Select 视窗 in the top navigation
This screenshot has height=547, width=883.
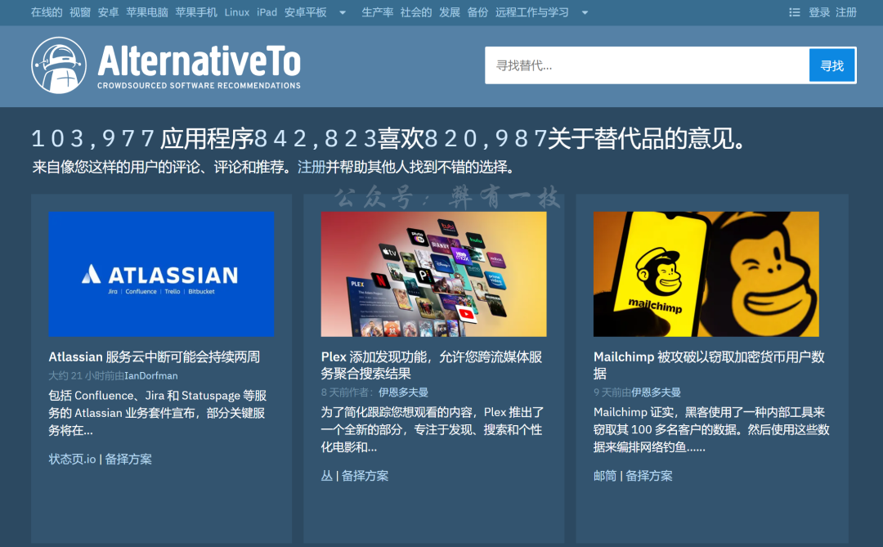tap(79, 12)
